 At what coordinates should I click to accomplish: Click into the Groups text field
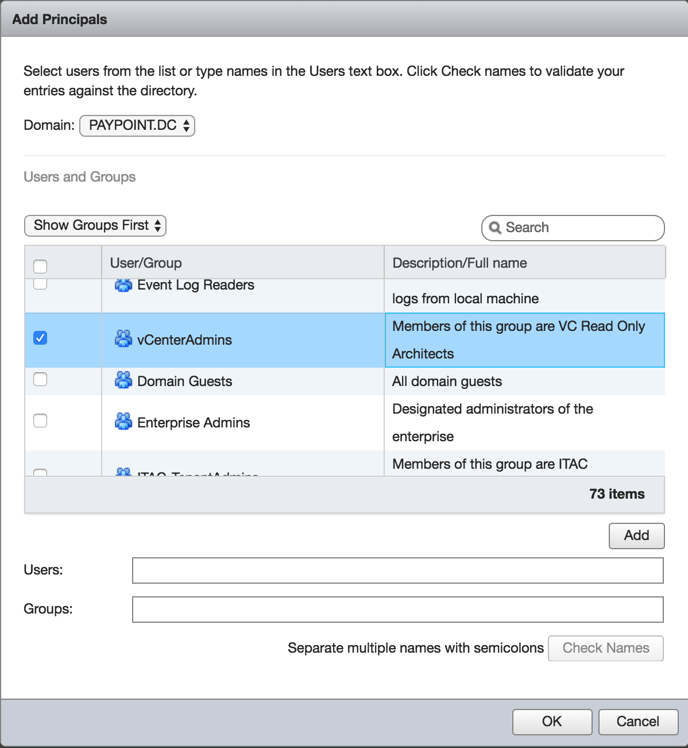click(397, 610)
